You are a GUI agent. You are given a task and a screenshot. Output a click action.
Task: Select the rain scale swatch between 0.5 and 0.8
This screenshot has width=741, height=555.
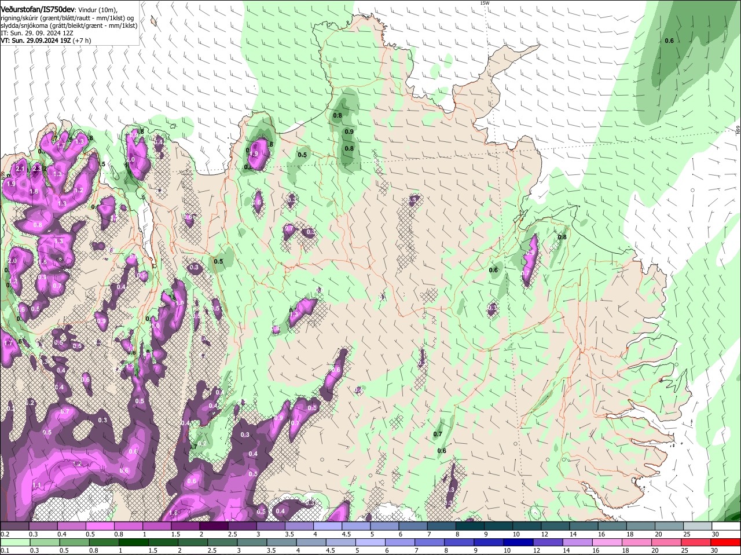(74, 542)
